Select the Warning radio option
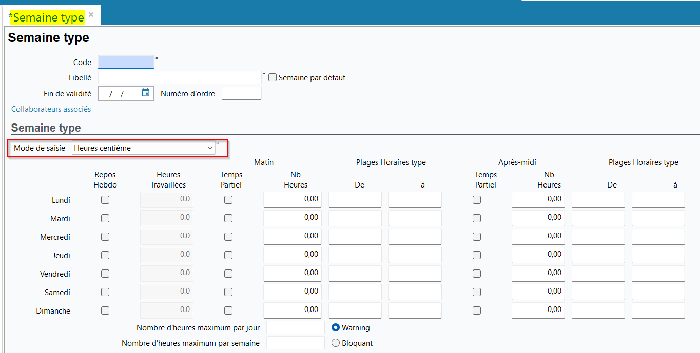Screen dimensions: 700x353 (336, 328)
